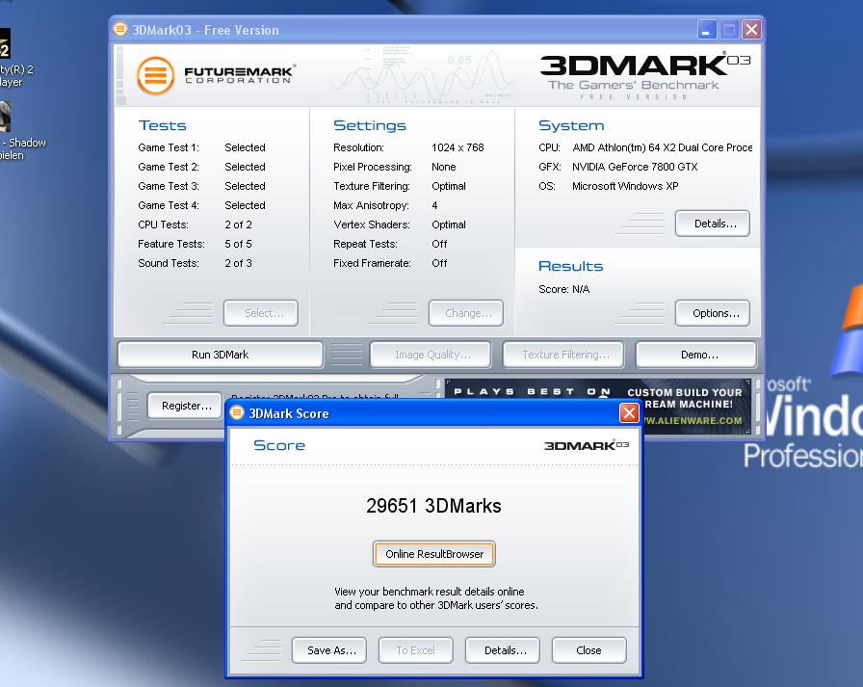Open System Details in main window
Image resolution: width=863 pixels, height=687 pixels.
[x=713, y=224]
